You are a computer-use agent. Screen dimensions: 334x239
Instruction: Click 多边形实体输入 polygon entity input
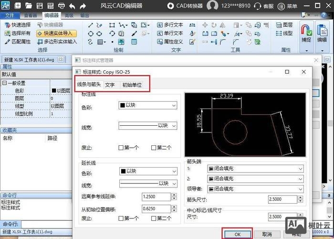point(57,42)
